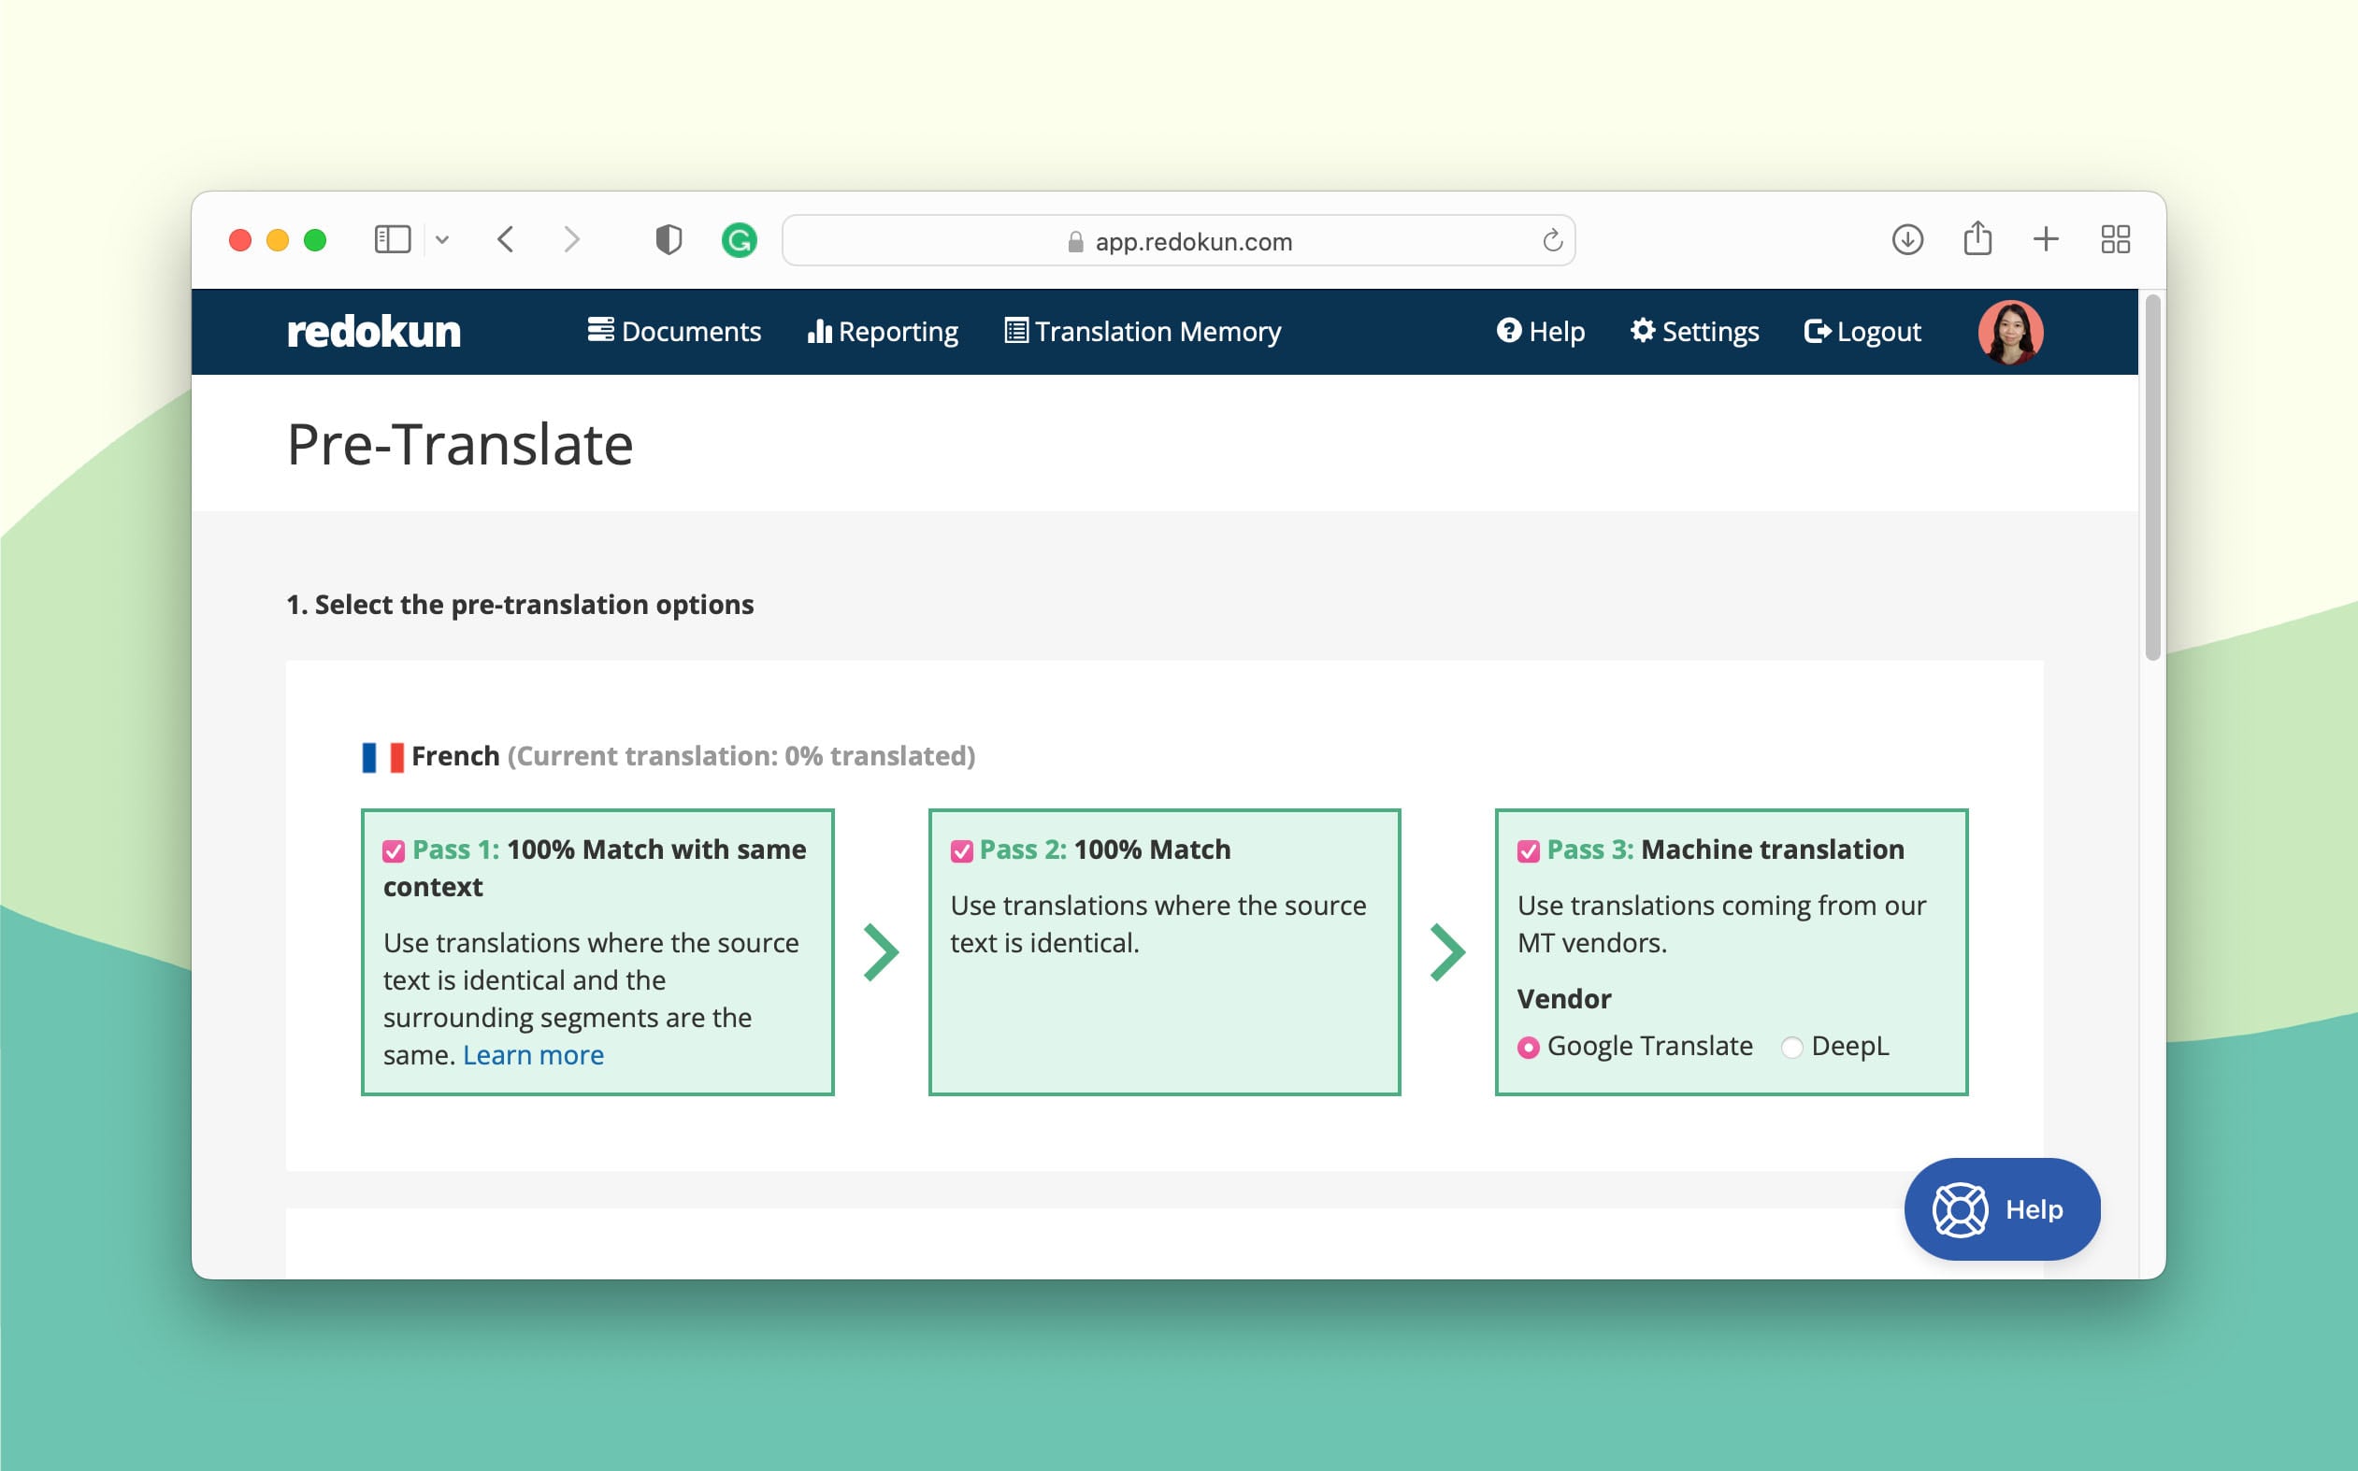Click the French flag language indicator
Screen dimensions: 2358x1471
coord(381,756)
